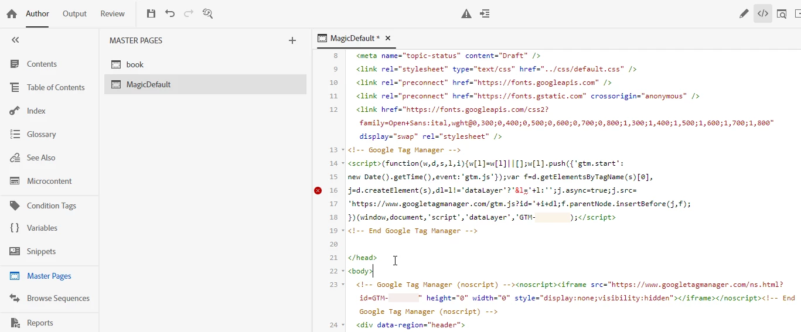The width and height of the screenshot is (801, 332).
Task: Click the Condition Tags tag icon
Action: 15,206
